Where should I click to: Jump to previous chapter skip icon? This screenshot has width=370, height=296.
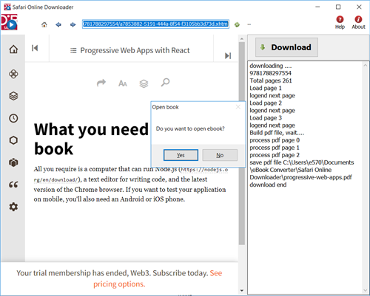tap(35, 48)
